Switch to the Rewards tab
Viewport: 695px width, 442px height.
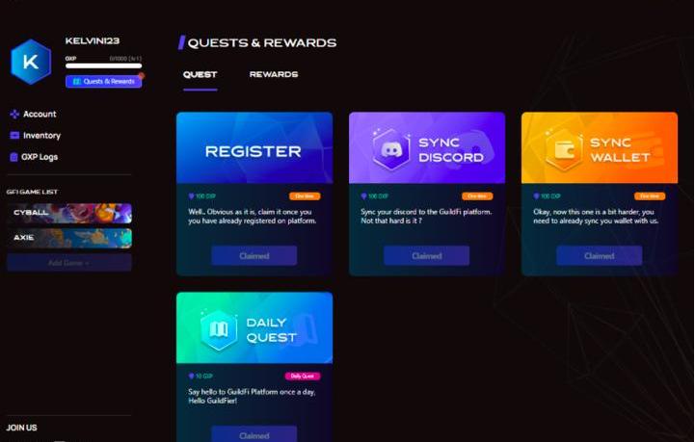point(274,74)
